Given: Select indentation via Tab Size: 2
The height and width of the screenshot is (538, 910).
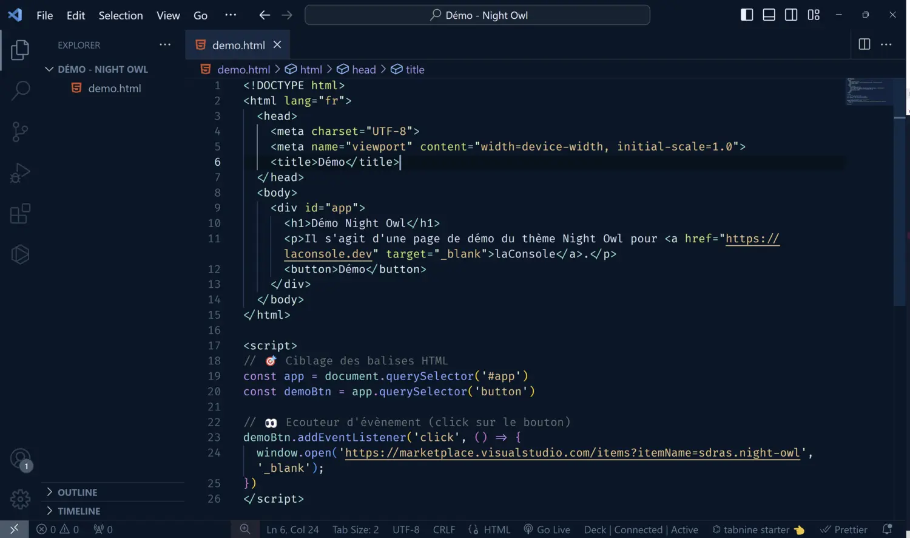Looking at the screenshot, I should [x=356, y=529].
